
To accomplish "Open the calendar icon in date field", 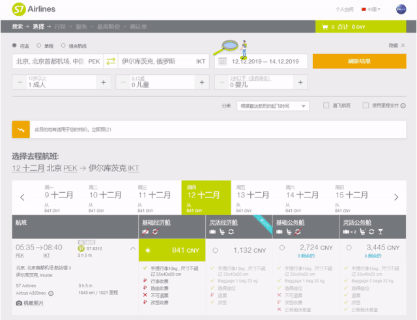I will [222, 61].
